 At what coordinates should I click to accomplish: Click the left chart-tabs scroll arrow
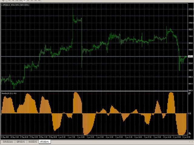tap(189, 142)
